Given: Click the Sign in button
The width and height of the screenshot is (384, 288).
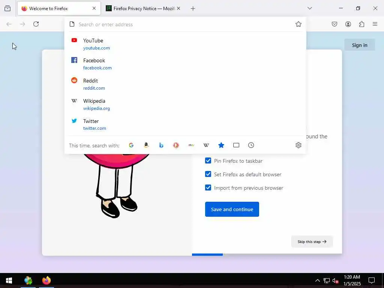Looking at the screenshot, I should (360, 45).
